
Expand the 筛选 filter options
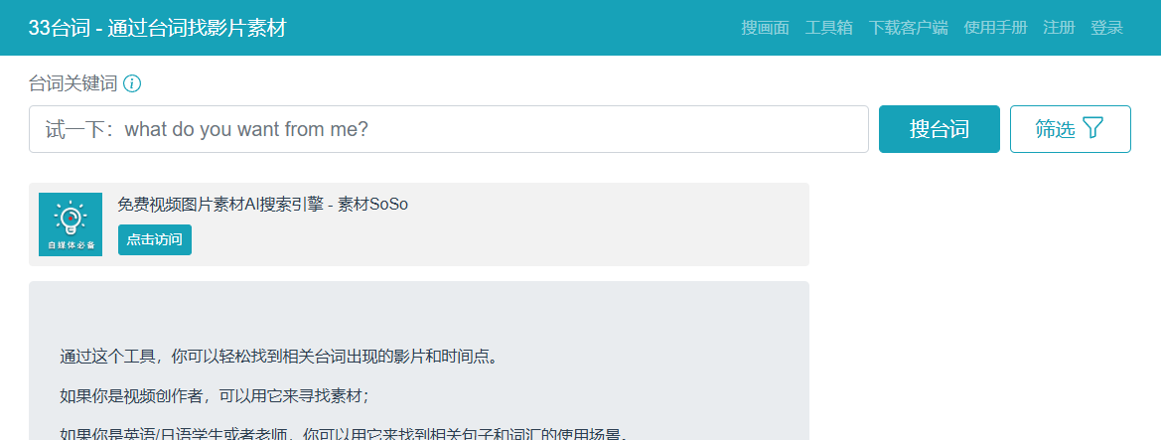[1070, 129]
